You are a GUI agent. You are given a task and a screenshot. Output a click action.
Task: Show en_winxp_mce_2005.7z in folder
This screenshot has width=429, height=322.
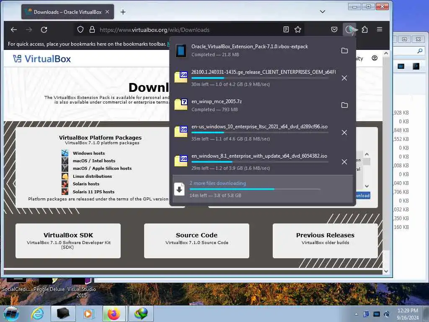[x=344, y=105]
